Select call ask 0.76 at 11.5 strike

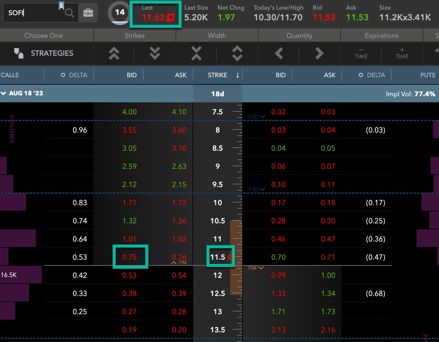179,257
